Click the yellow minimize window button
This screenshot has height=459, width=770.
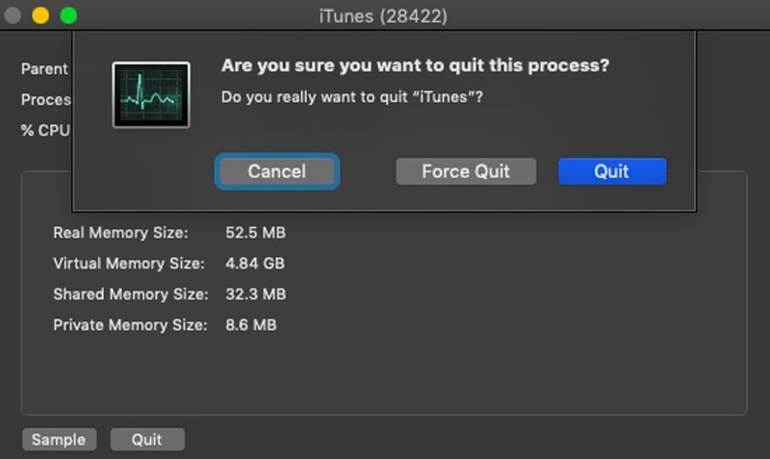click(x=40, y=15)
